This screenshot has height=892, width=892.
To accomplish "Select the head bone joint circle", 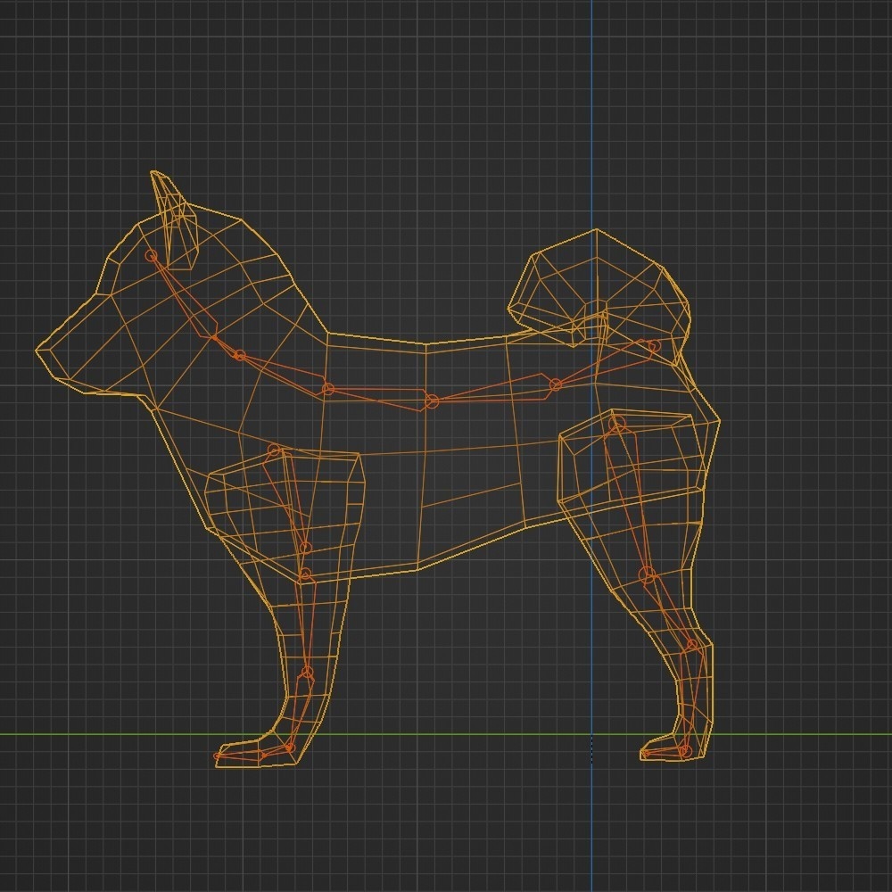I will 152,255.
